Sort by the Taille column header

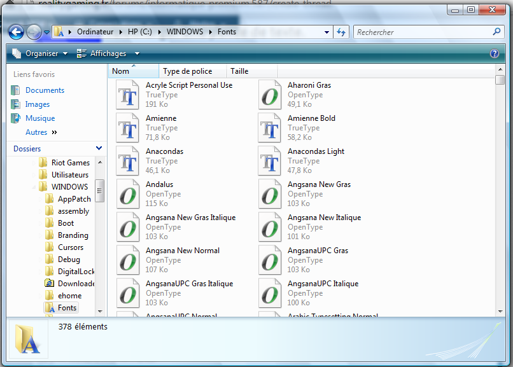(252, 71)
